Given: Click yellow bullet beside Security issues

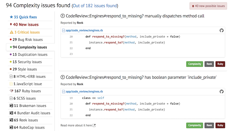Looking at the screenshot, I should point(11,62).
